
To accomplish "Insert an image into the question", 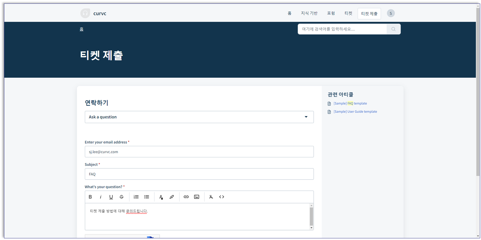I will pyautogui.click(x=197, y=197).
